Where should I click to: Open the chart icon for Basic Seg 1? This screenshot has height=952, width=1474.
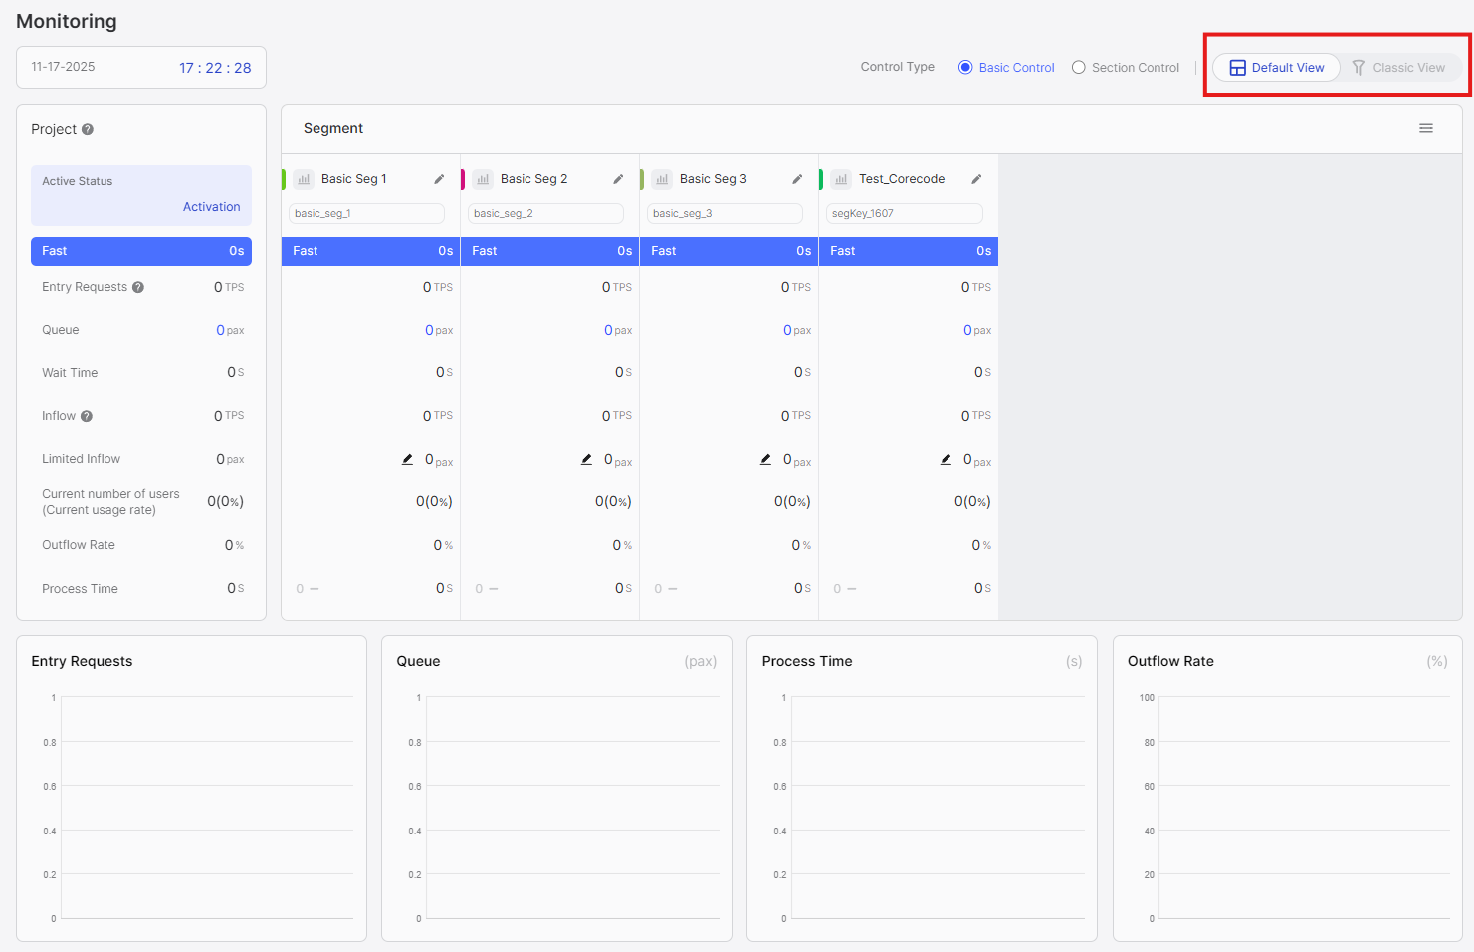point(304,178)
